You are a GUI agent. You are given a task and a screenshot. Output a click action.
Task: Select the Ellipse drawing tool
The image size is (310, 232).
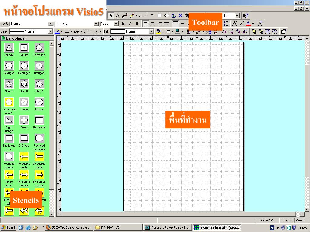coord(167,16)
